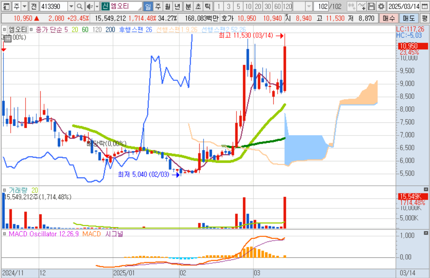Choose the 120 interval button
Image resolution: width=430 pixels, height=278 pixels.
click(x=287, y=6)
